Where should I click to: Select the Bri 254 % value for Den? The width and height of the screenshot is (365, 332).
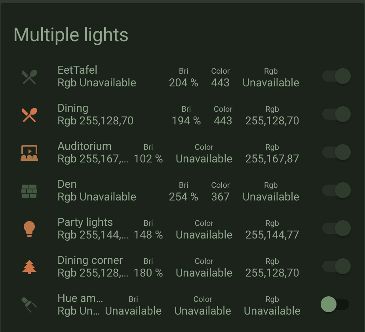[183, 197]
